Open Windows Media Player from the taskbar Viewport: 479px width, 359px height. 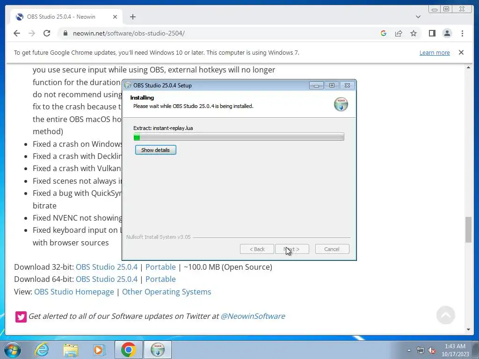99,350
